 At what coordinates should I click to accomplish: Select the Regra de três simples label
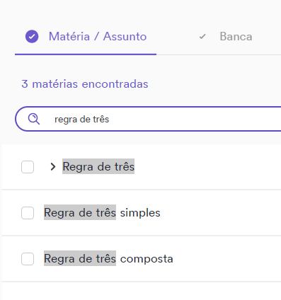102,213
